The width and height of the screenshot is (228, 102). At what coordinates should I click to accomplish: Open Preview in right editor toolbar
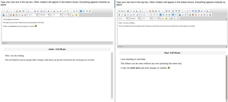point(134,11)
